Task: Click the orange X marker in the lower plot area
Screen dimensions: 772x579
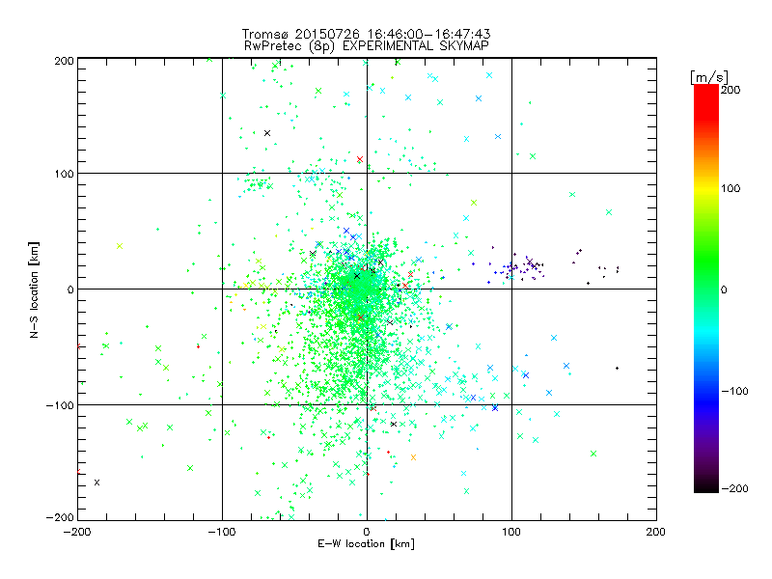Action: [413, 457]
